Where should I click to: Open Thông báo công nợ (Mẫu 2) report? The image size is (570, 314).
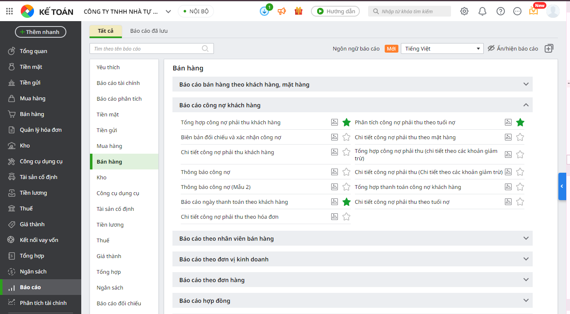point(216,187)
